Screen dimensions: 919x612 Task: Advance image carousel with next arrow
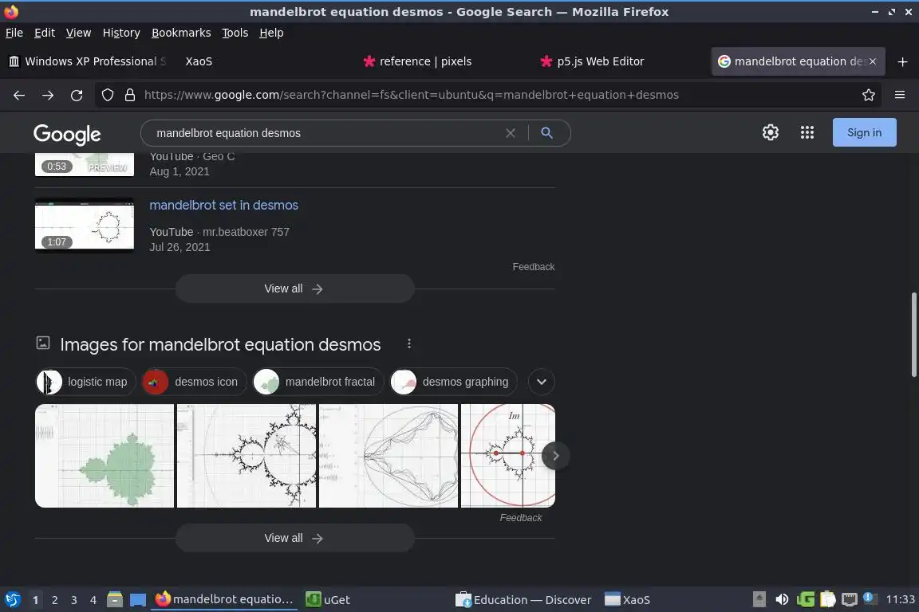pyautogui.click(x=555, y=456)
